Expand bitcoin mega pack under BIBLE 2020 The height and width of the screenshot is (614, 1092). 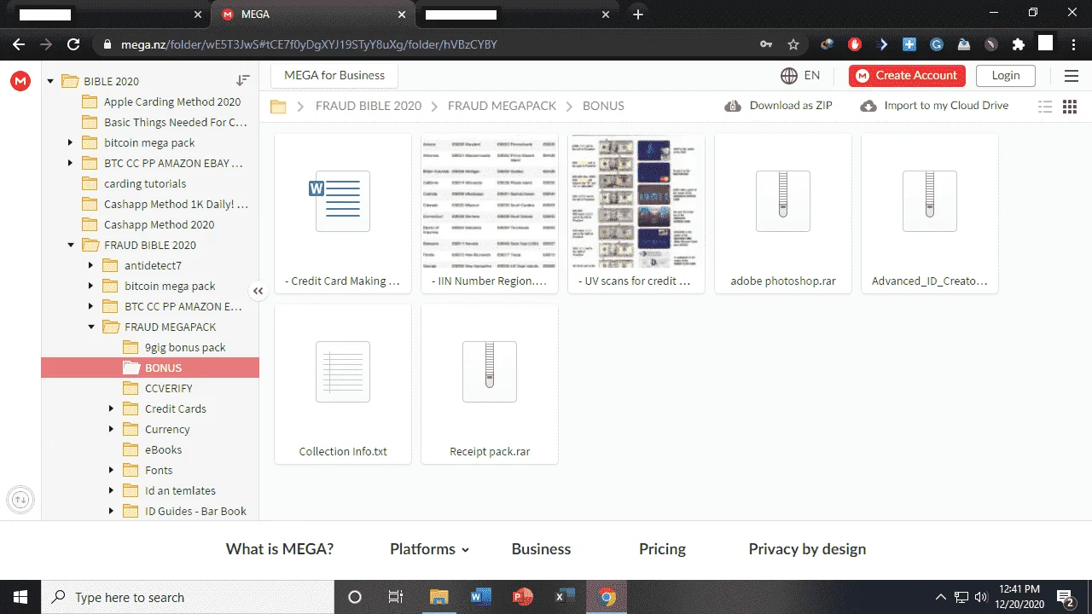[71, 143]
